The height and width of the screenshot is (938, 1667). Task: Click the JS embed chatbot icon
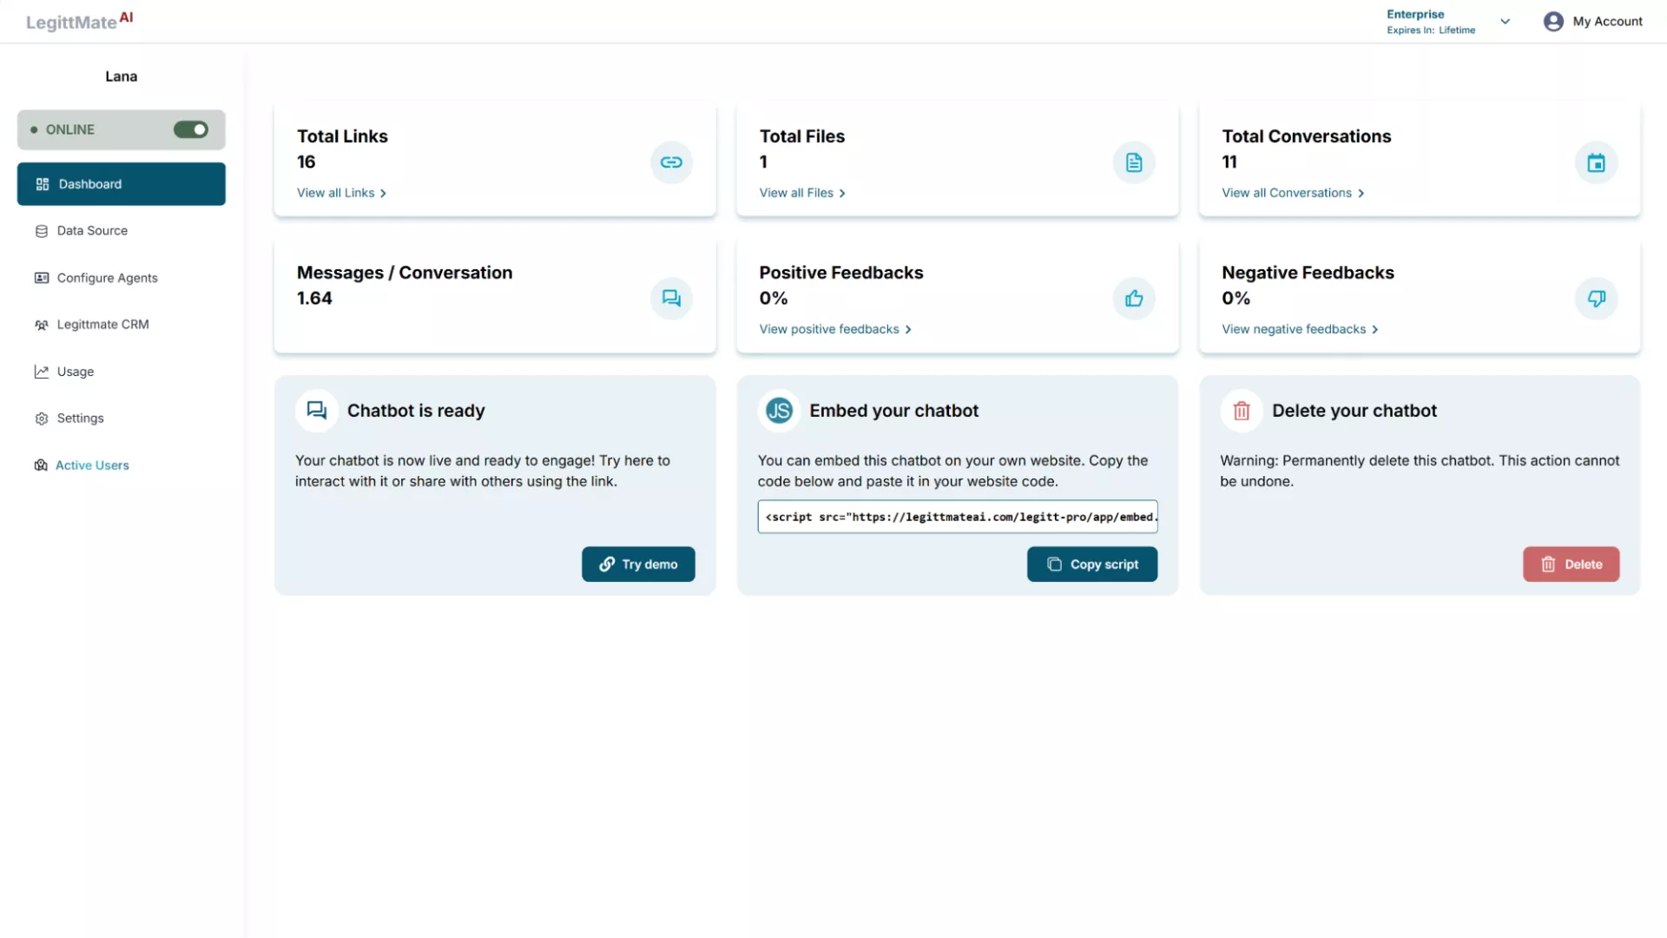pos(779,411)
